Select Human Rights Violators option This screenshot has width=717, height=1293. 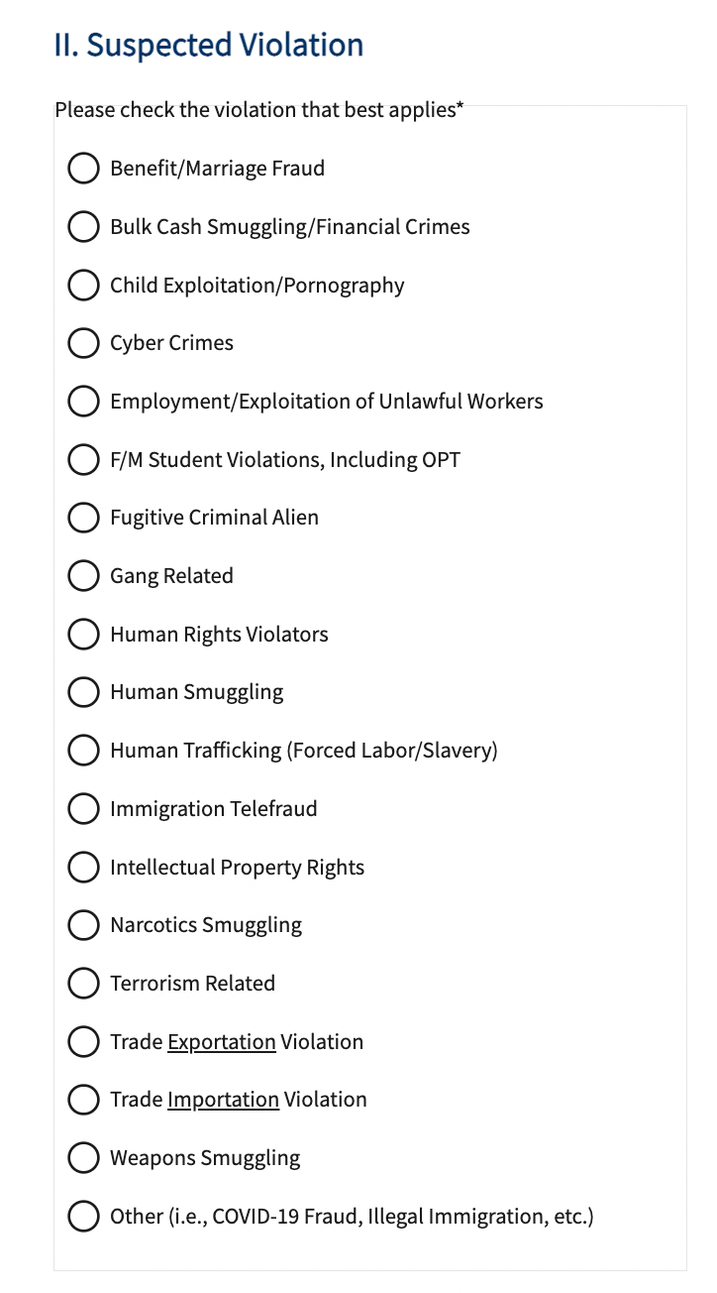pyautogui.click(x=83, y=635)
